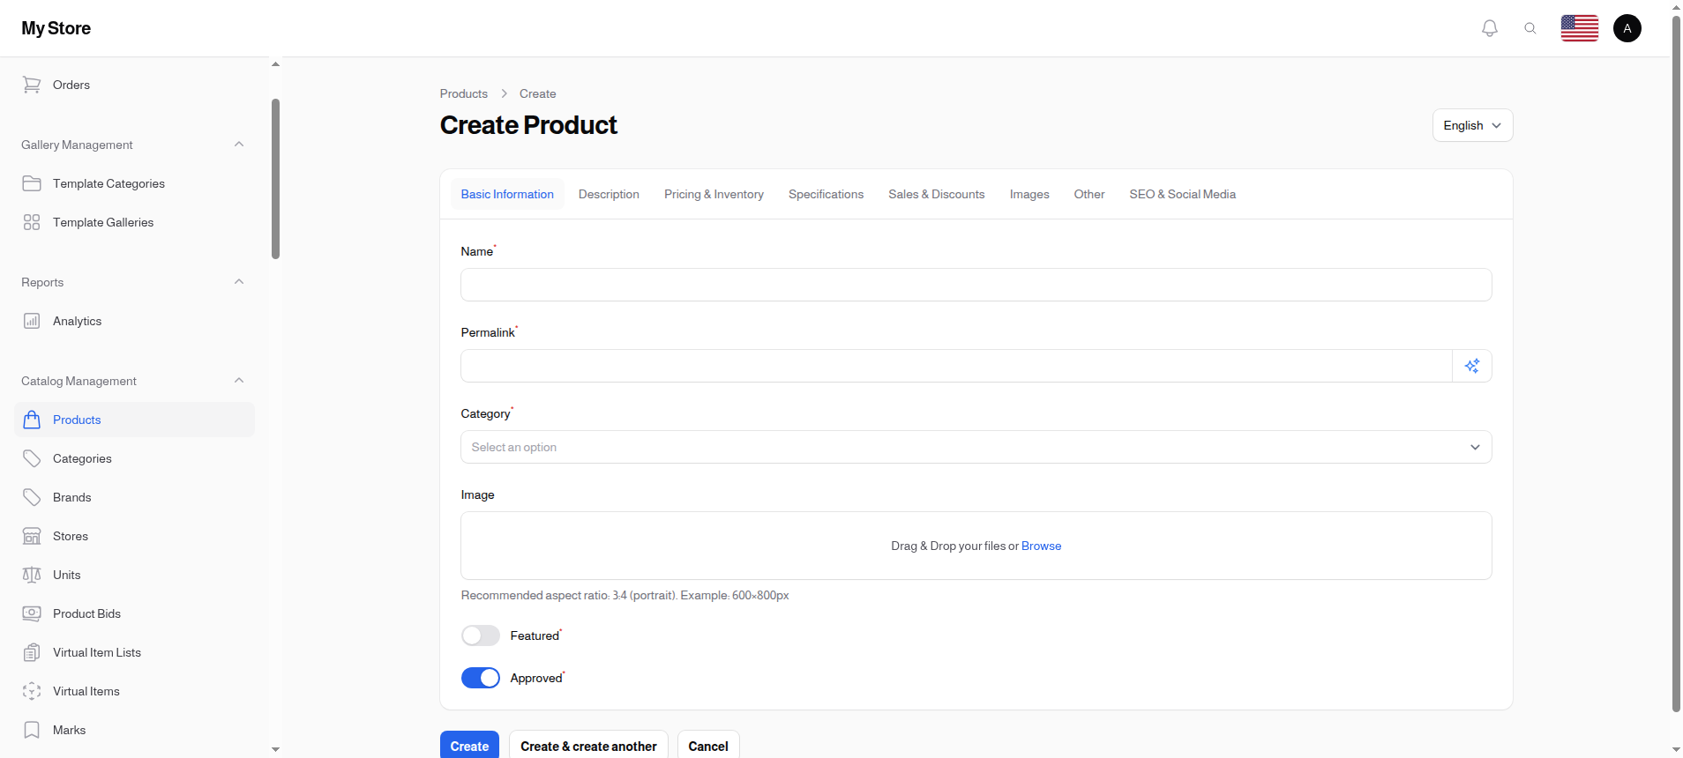Open the Pricing & Inventory tab

coord(714,194)
